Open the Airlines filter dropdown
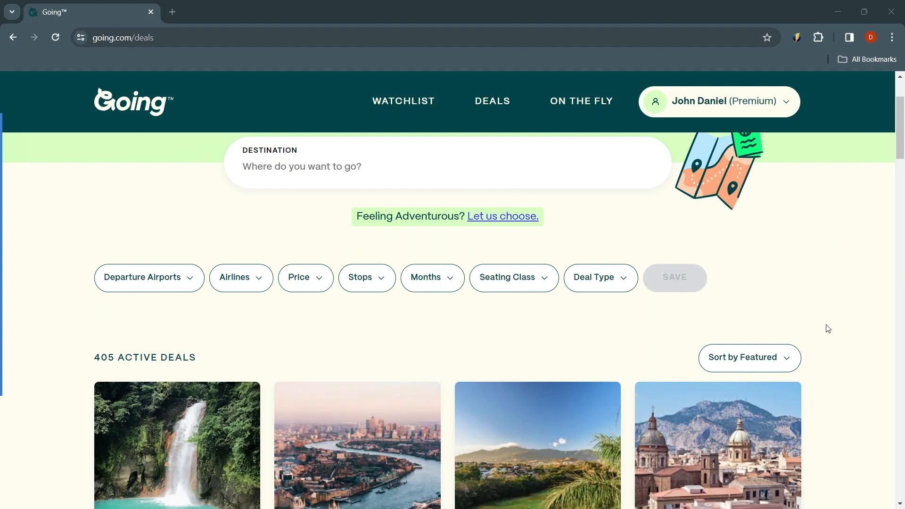905x509 pixels. click(x=241, y=278)
